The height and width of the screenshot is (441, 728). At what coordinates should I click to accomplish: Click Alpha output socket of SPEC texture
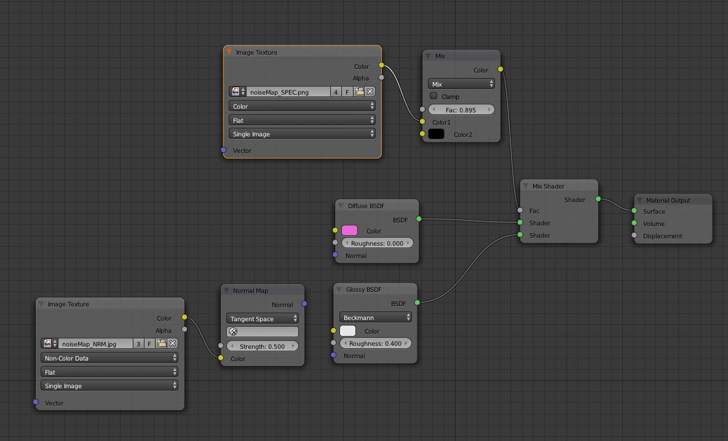(381, 77)
